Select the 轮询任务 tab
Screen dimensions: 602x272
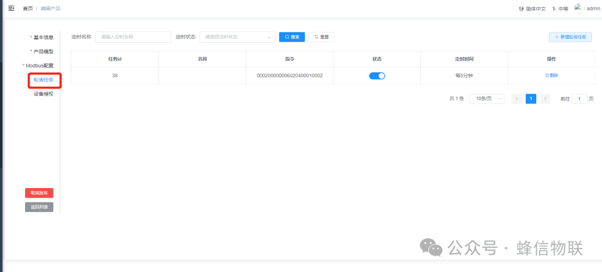43,80
